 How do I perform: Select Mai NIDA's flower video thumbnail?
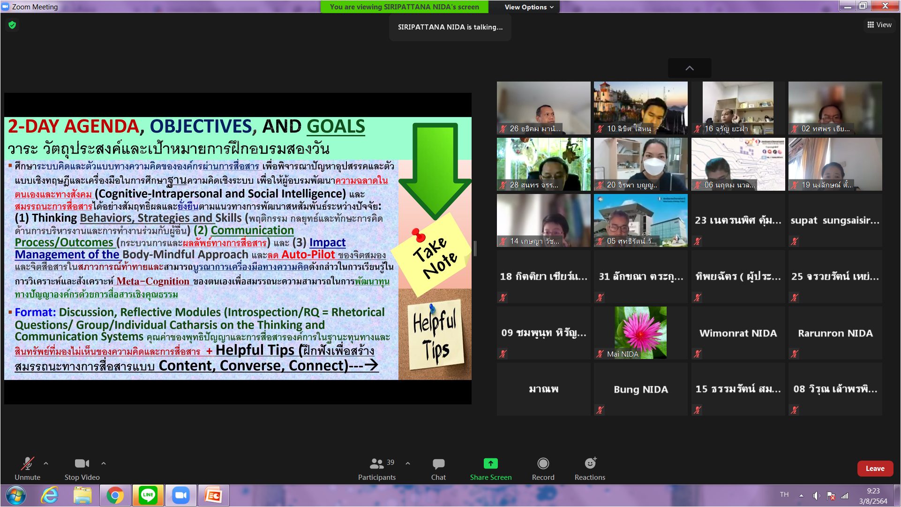(640, 333)
